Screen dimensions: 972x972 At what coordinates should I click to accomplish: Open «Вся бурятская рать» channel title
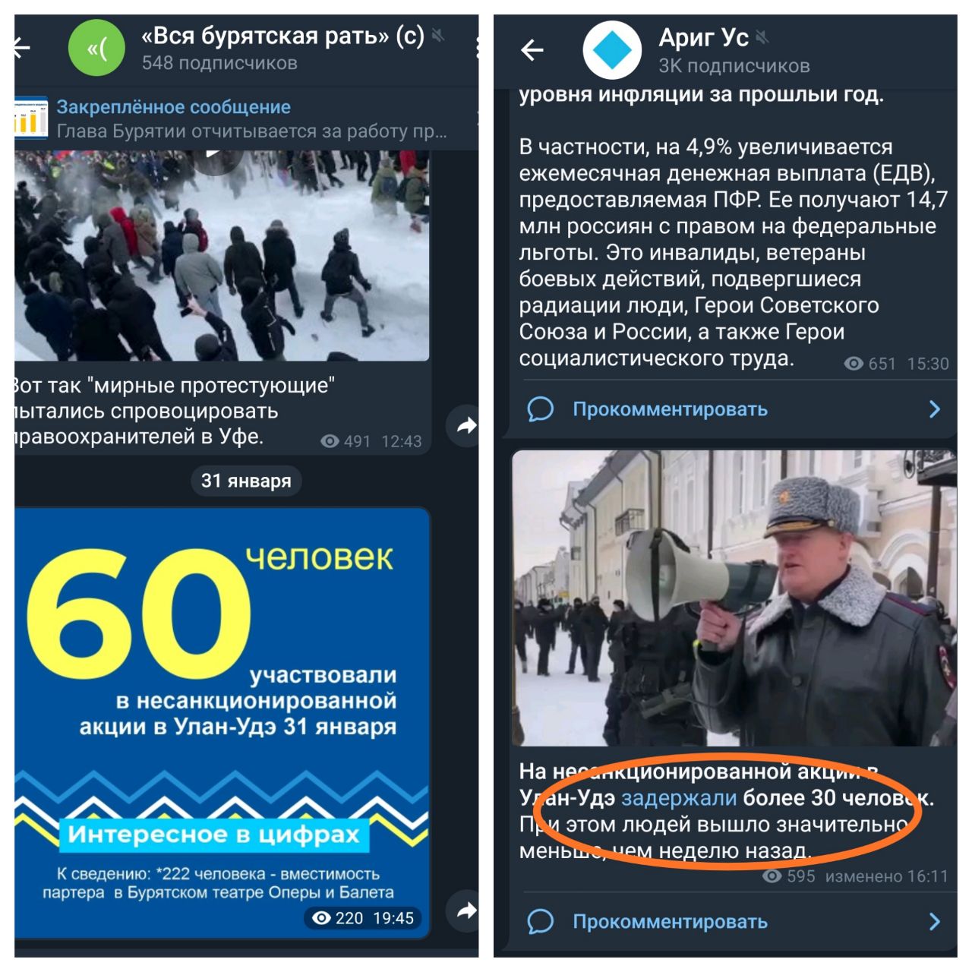click(x=282, y=36)
